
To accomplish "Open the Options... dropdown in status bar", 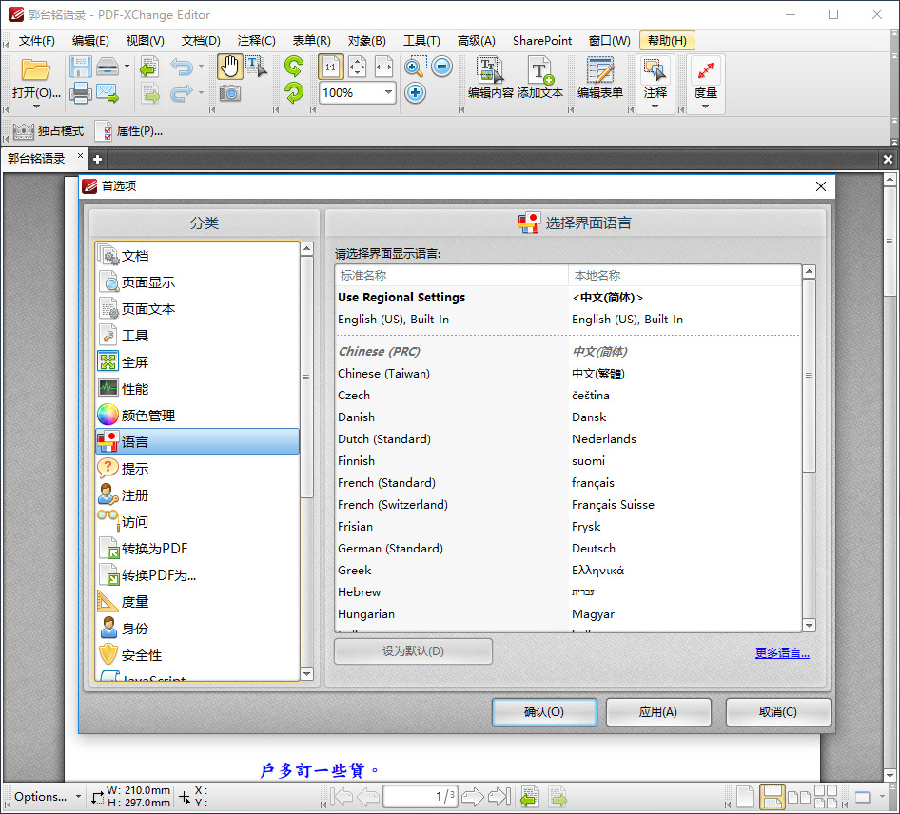I will coord(47,797).
